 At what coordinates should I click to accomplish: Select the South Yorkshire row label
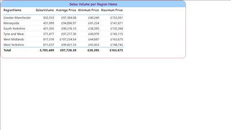[x=14, y=29]
